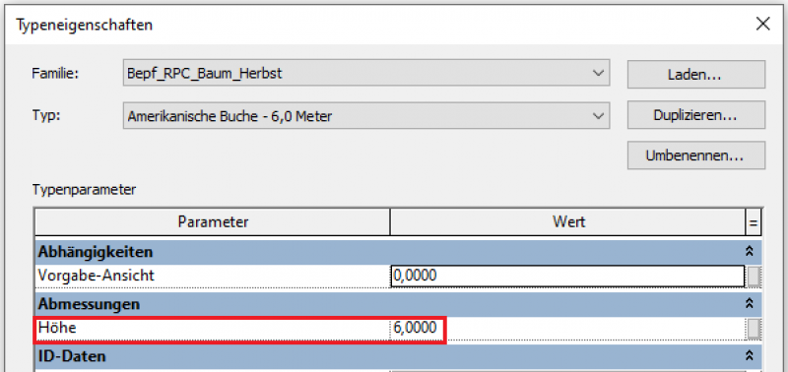Close the Typeneigenschaften dialog
788x372 pixels.
(762, 24)
